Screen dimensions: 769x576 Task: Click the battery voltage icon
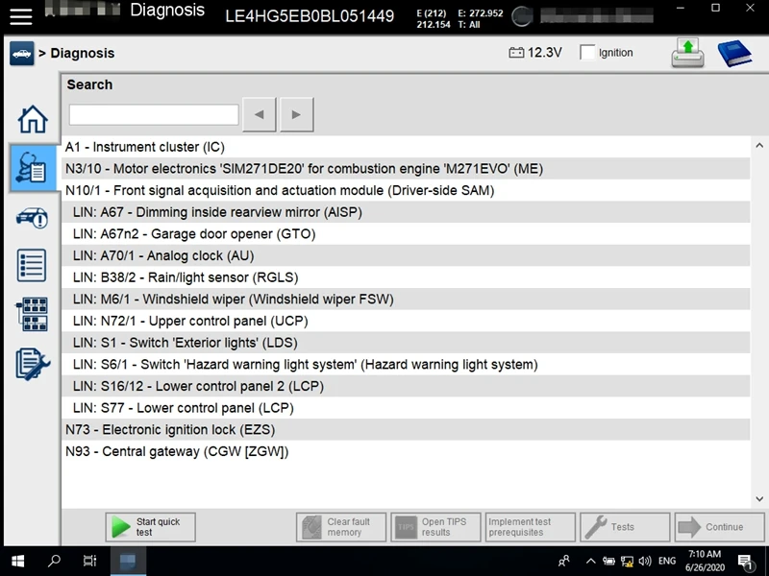[x=516, y=53]
